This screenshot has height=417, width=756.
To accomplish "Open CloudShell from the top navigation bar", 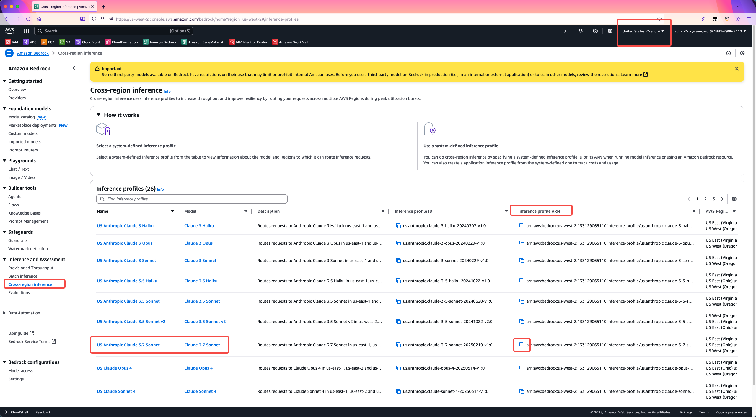I will click(x=566, y=31).
